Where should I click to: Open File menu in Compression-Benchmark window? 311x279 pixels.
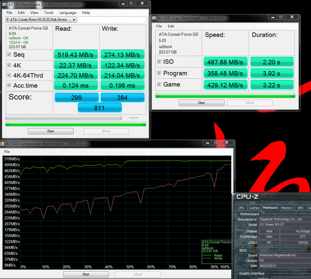(x=7, y=152)
